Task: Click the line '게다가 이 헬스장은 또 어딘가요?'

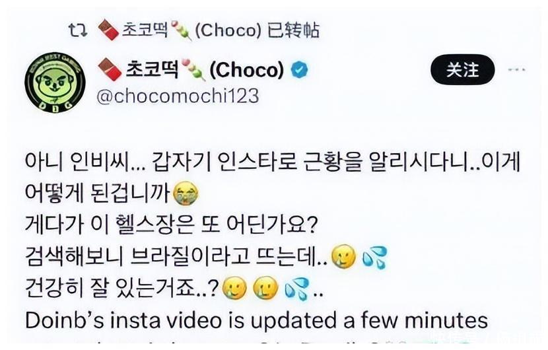Action: click(171, 226)
